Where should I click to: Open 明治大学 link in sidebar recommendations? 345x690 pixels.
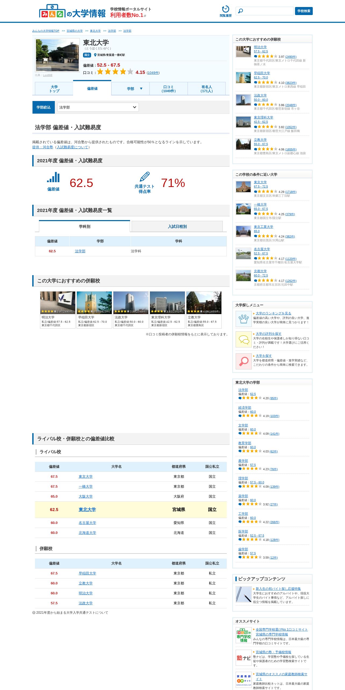260,47
